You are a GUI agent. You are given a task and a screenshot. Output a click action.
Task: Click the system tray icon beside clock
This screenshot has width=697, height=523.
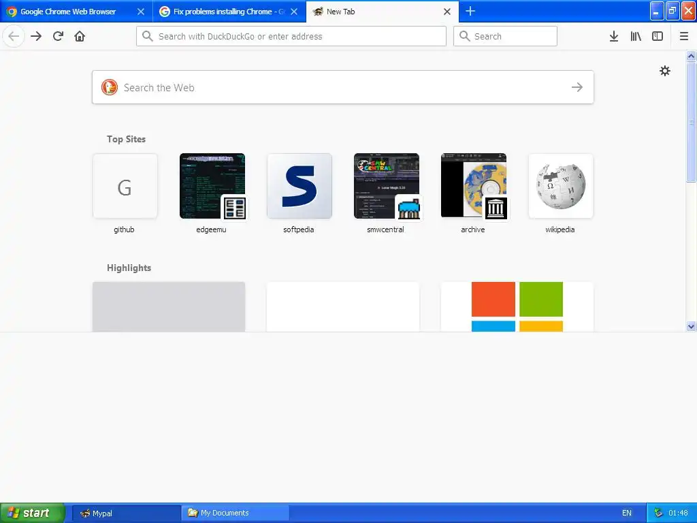click(x=658, y=513)
